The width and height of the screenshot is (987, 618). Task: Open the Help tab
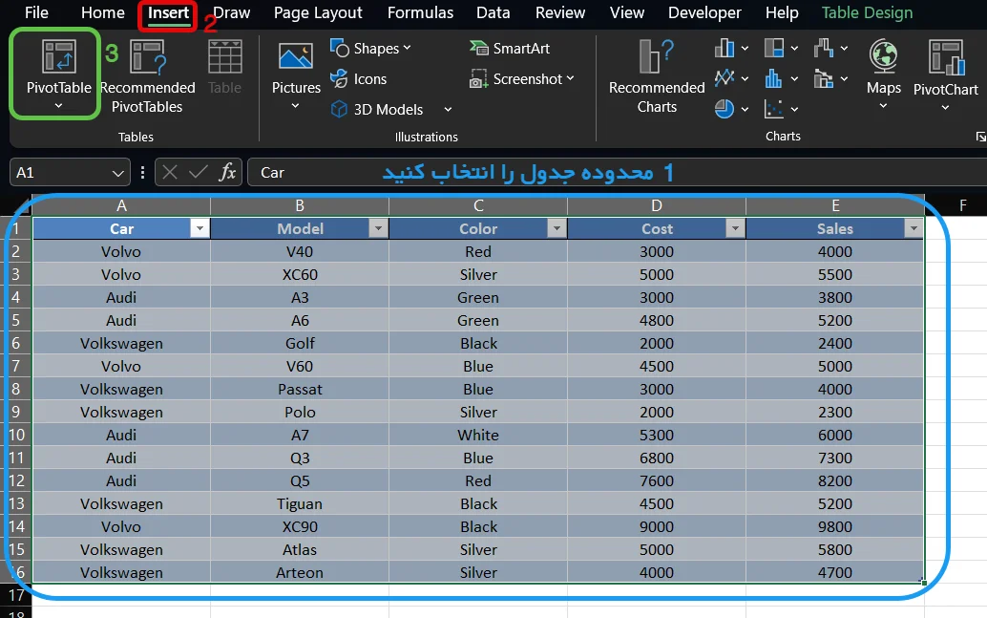point(782,12)
